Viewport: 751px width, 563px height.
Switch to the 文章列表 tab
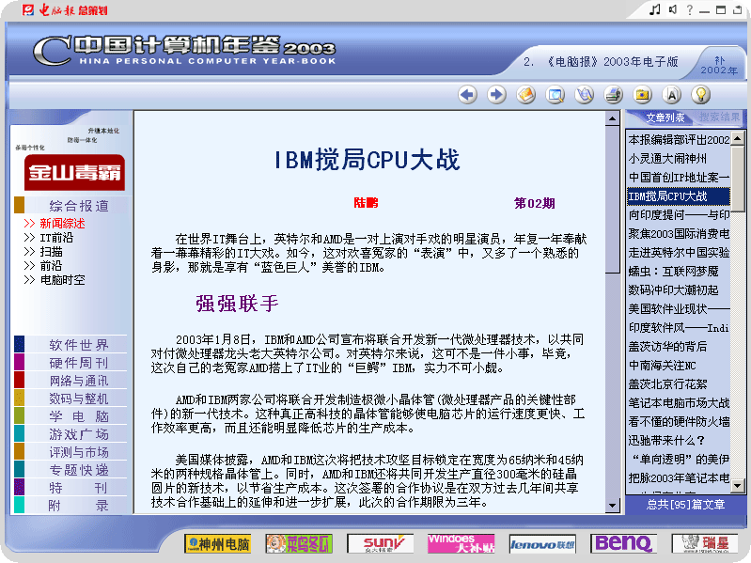[x=665, y=117]
